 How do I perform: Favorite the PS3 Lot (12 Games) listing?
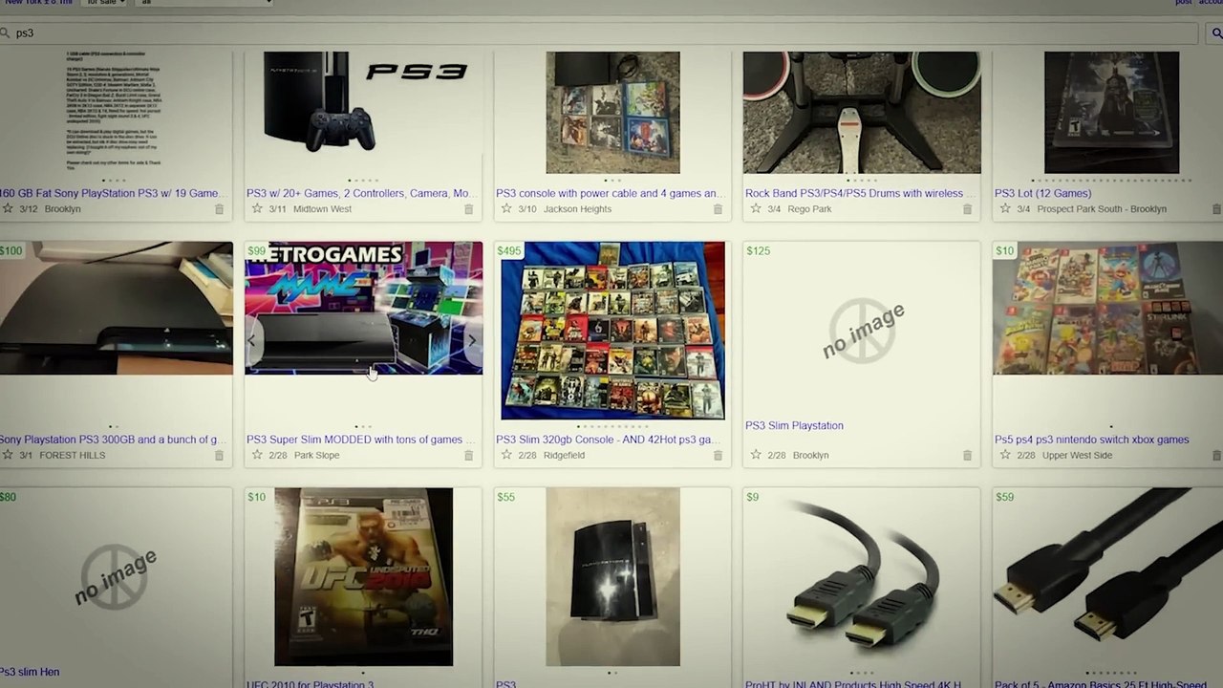[1005, 208]
